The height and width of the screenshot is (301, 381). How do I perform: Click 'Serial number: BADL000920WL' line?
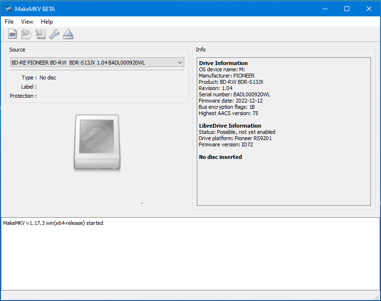click(234, 94)
